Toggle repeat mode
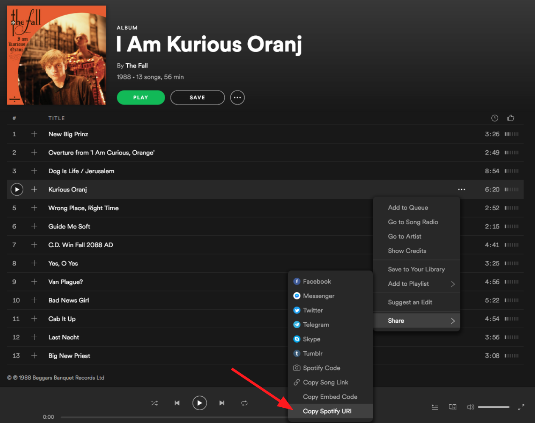Viewport: 535px width, 423px height. [244, 403]
